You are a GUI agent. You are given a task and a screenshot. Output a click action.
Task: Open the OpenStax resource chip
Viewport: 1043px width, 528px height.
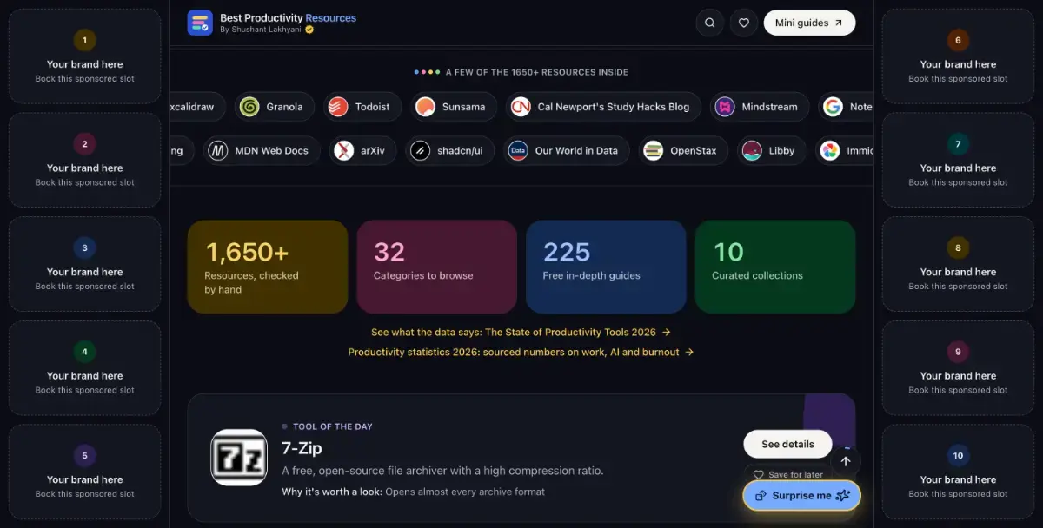[x=683, y=150]
